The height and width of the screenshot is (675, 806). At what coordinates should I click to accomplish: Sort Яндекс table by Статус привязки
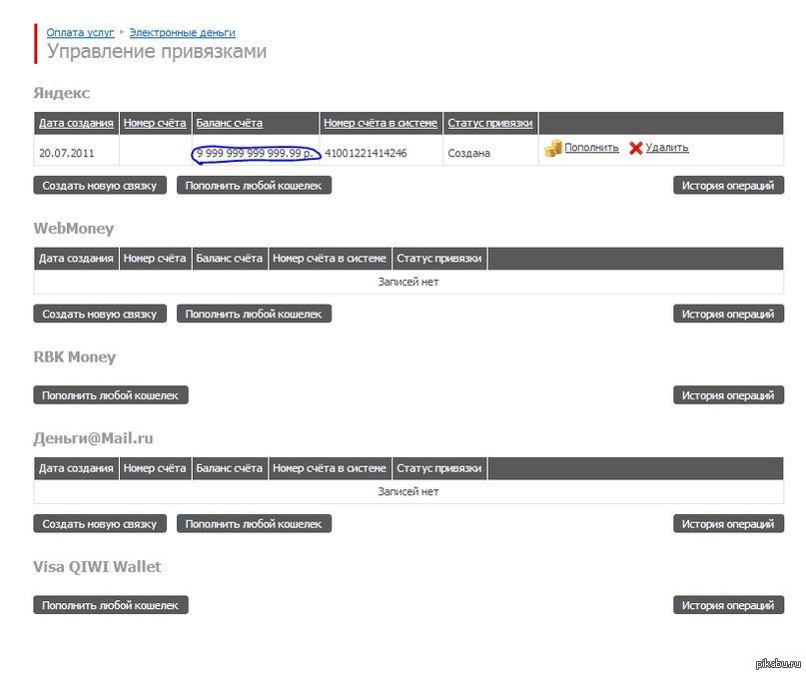[x=489, y=123]
